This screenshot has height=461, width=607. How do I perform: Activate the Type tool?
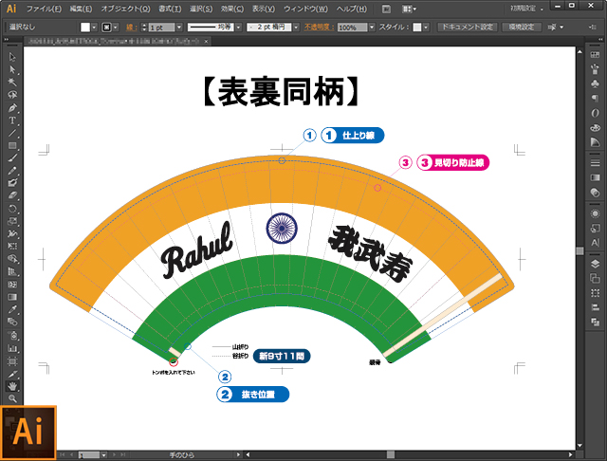click(x=12, y=120)
